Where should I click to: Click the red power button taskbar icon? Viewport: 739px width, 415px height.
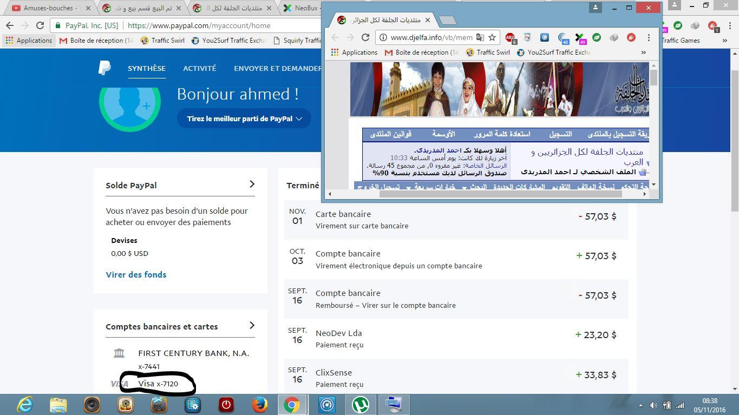pyautogui.click(x=226, y=404)
